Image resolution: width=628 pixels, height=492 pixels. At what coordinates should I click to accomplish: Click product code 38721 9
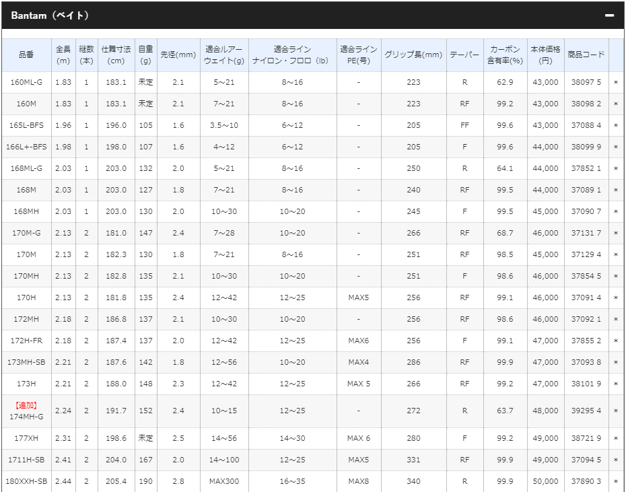pyautogui.click(x=586, y=438)
